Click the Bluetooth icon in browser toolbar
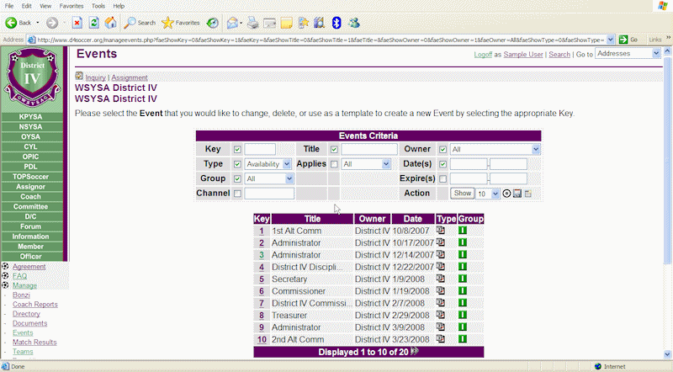 pos(336,23)
